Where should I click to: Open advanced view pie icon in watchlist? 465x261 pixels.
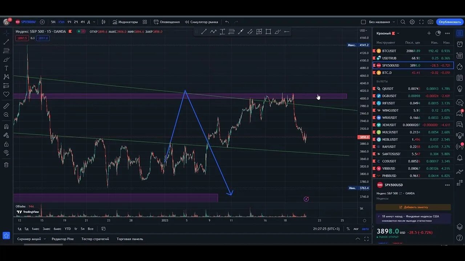pos(438,33)
